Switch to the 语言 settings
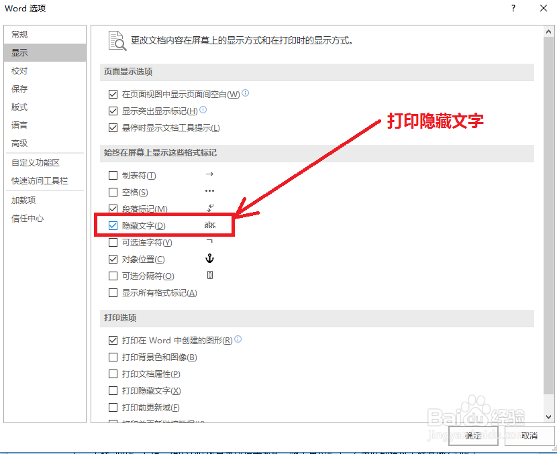This screenshot has width=557, height=454. pos(45,125)
